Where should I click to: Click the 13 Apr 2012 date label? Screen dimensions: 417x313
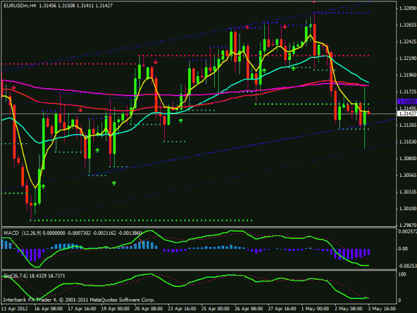point(15,309)
